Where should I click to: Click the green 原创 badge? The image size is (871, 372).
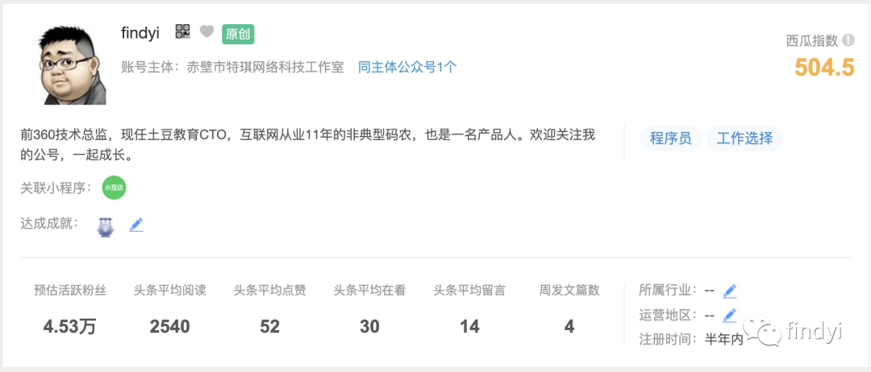(238, 34)
